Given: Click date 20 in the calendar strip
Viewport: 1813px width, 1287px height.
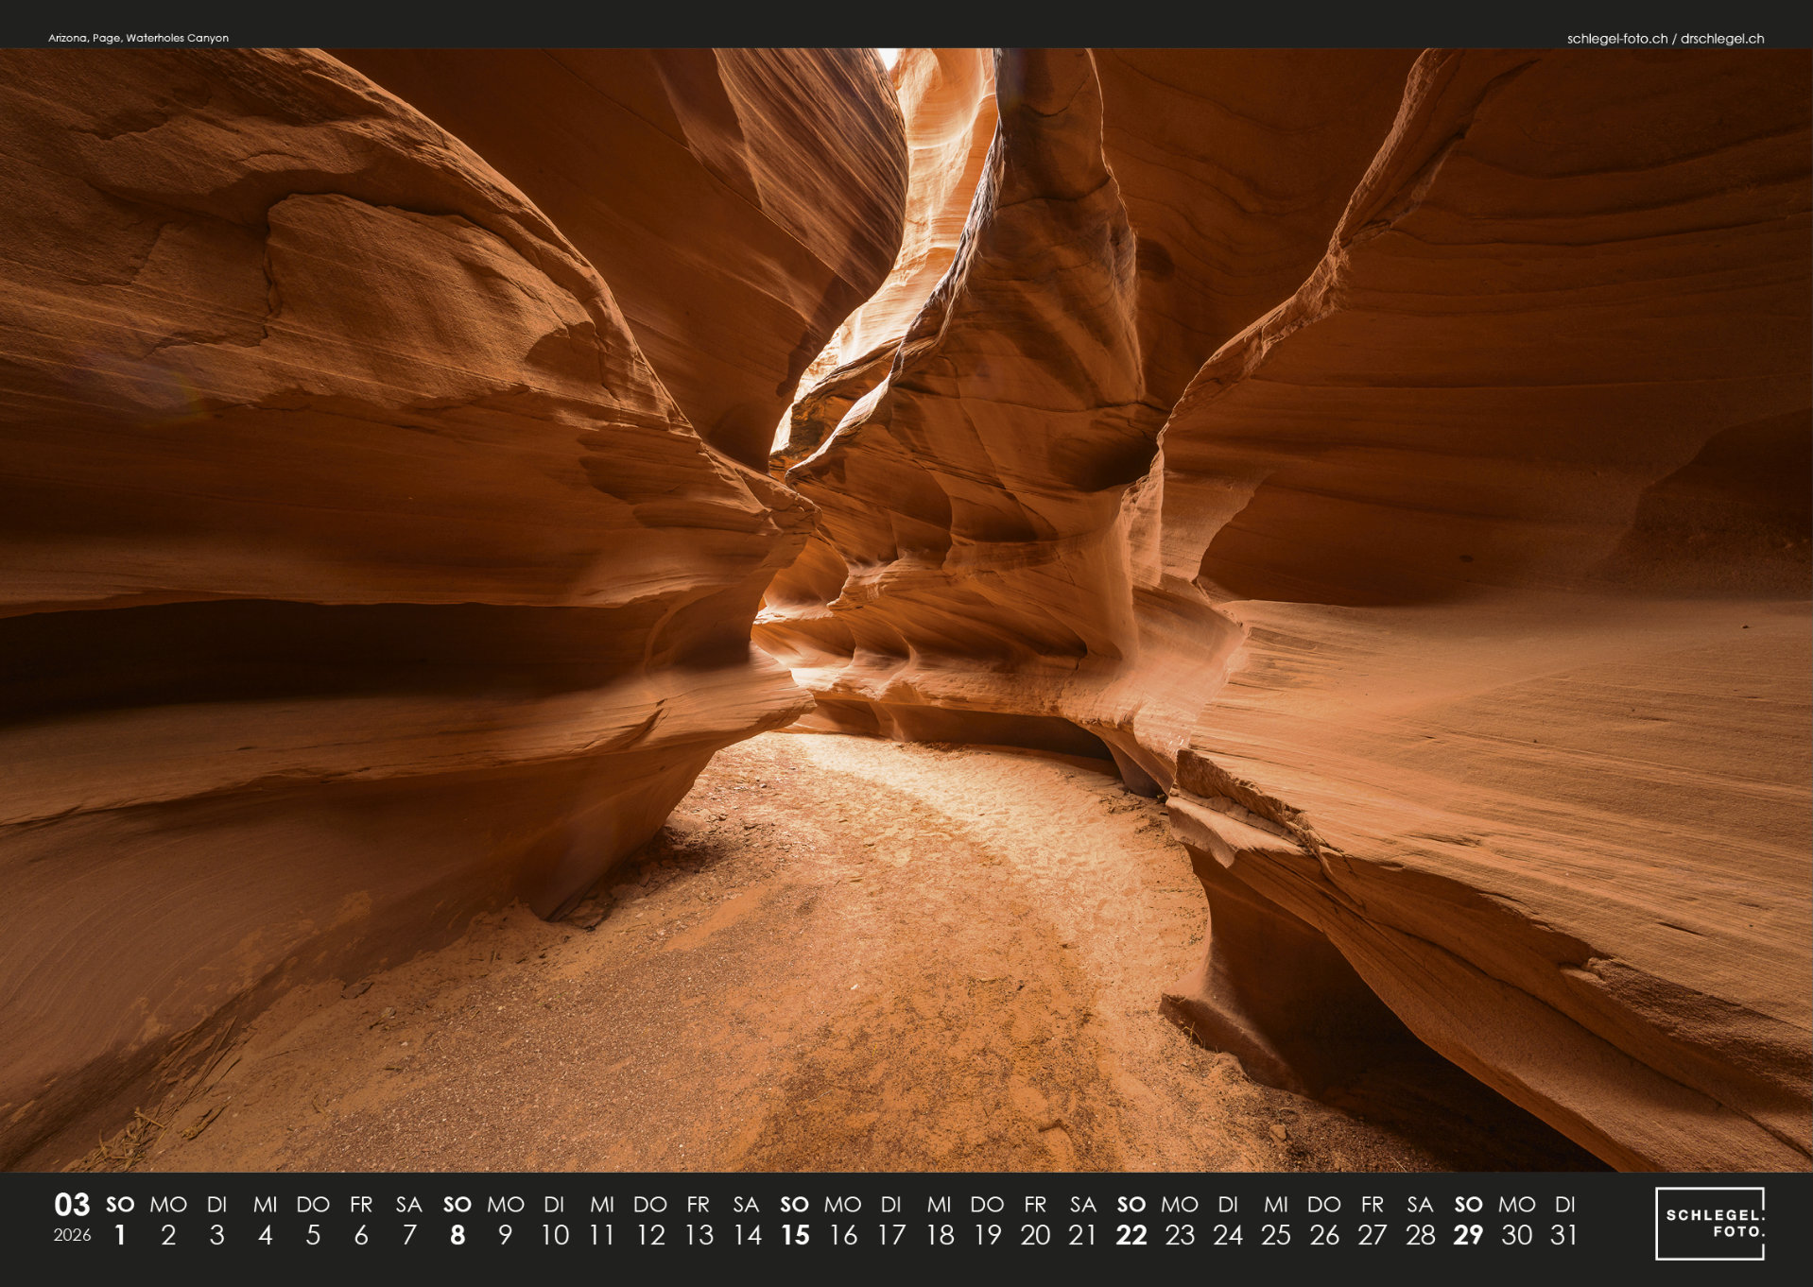Looking at the screenshot, I should coord(1035,1235).
